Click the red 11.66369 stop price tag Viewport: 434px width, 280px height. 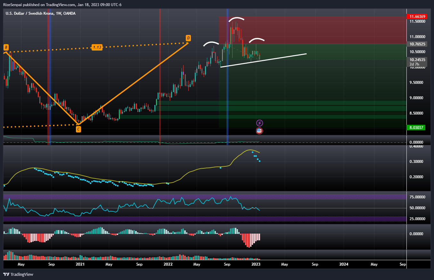click(417, 16)
